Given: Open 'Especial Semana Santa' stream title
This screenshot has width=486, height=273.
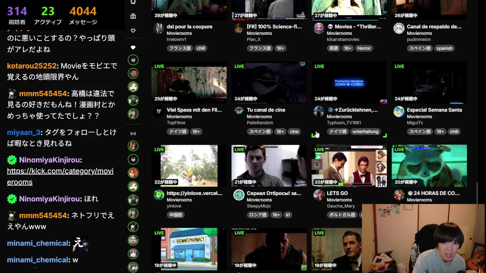Looking at the screenshot, I should [434, 110].
